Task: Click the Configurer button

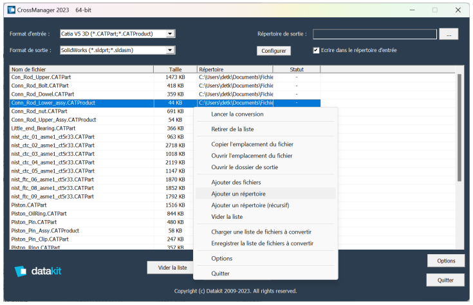Action: (274, 51)
